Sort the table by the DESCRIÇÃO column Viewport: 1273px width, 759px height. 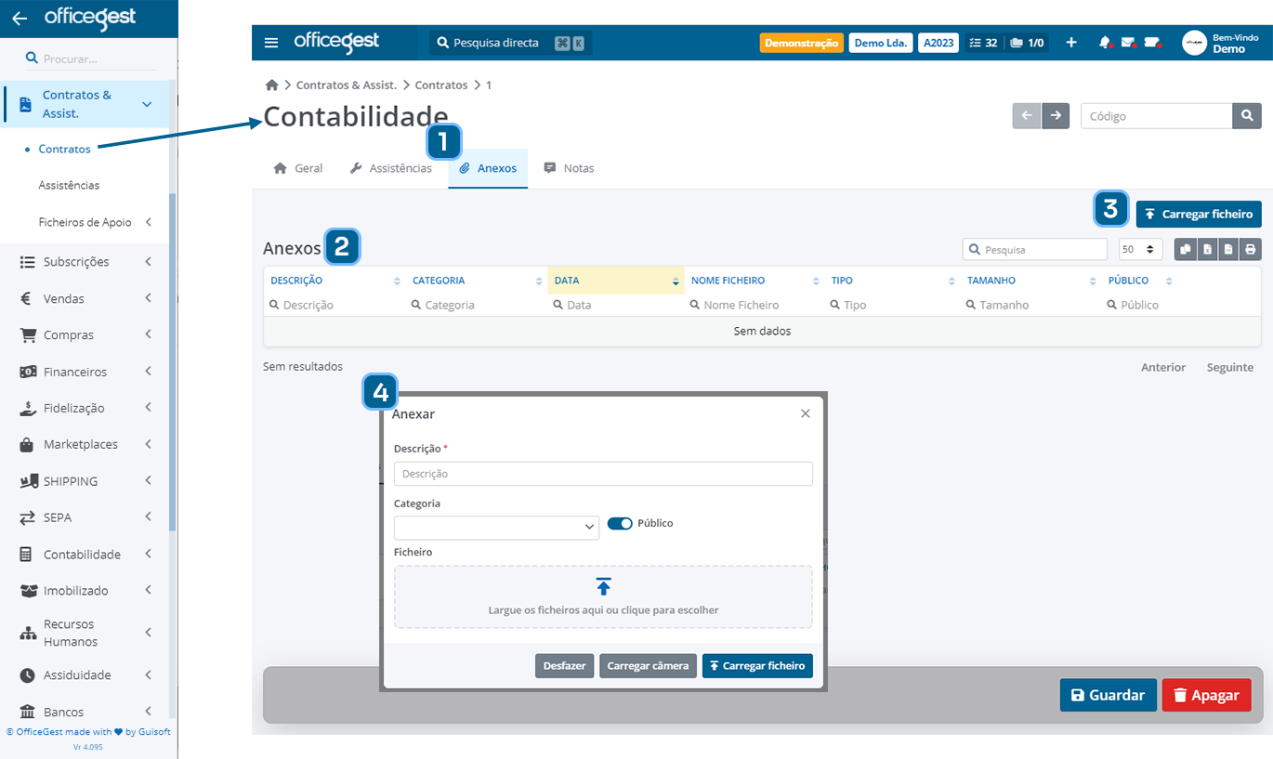pos(296,280)
